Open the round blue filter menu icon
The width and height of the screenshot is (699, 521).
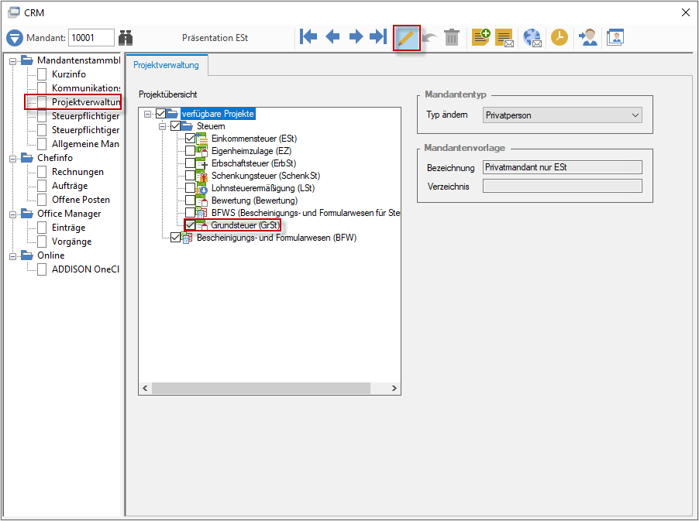click(15, 38)
